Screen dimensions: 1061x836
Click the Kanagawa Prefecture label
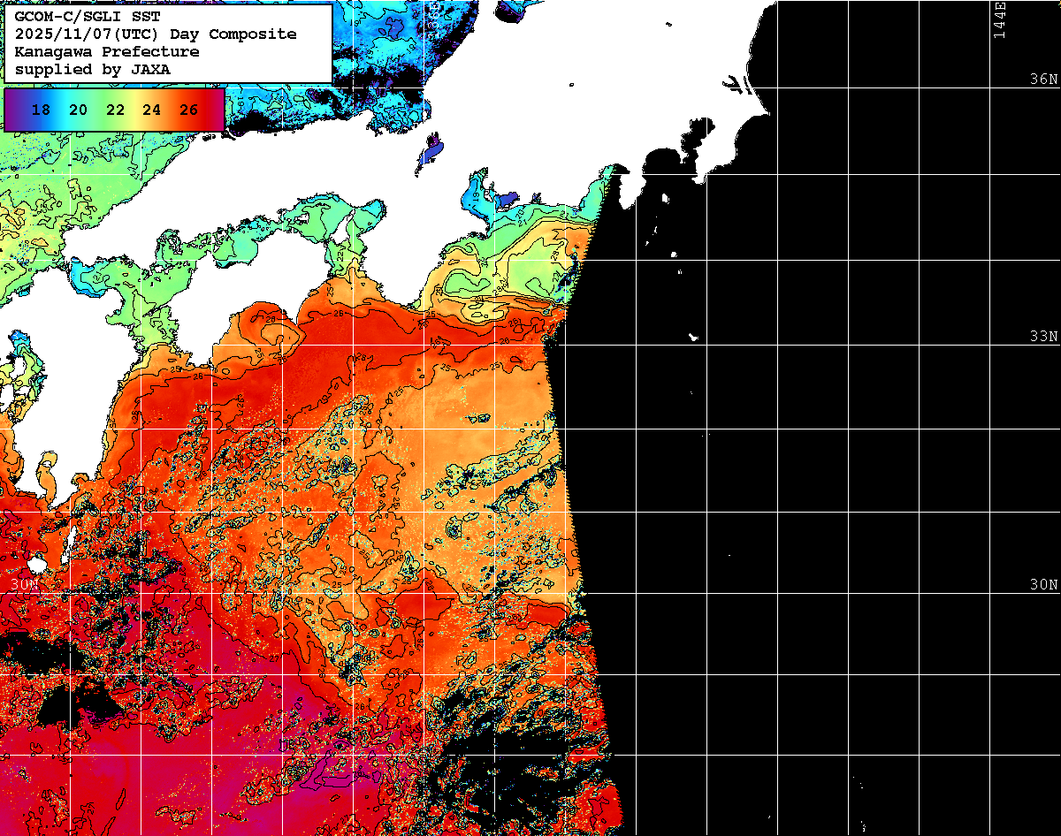tap(107, 52)
